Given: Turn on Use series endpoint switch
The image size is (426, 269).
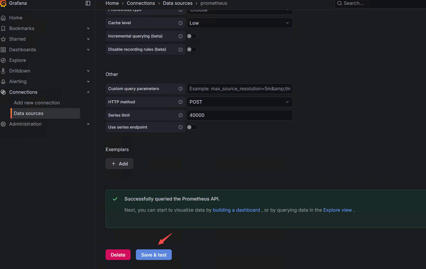Looking at the screenshot, I should tap(192, 127).
